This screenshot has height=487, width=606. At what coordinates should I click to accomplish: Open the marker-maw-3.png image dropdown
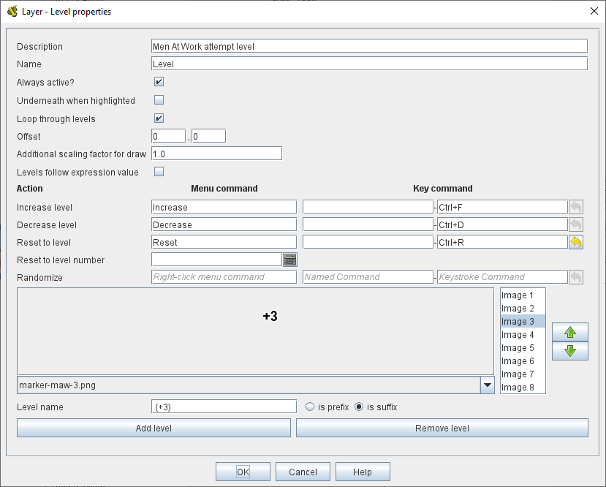coord(487,385)
